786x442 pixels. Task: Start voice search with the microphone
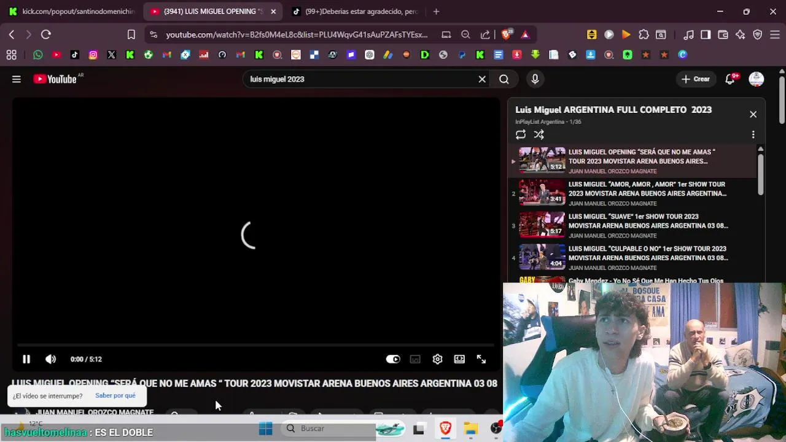(x=535, y=79)
